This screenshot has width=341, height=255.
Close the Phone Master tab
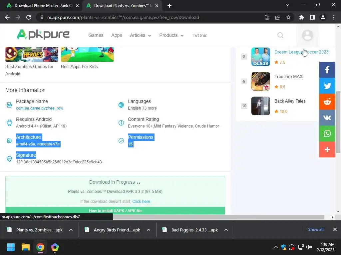(77, 6)
